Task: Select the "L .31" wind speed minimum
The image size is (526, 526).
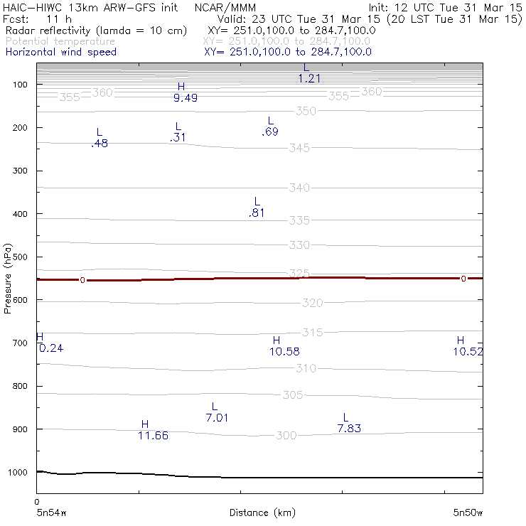Action: [x=178, y=132]
